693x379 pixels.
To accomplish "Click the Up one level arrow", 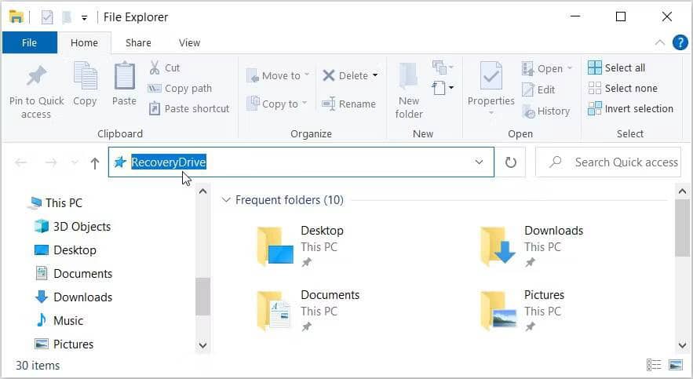I will pos(95,163).
